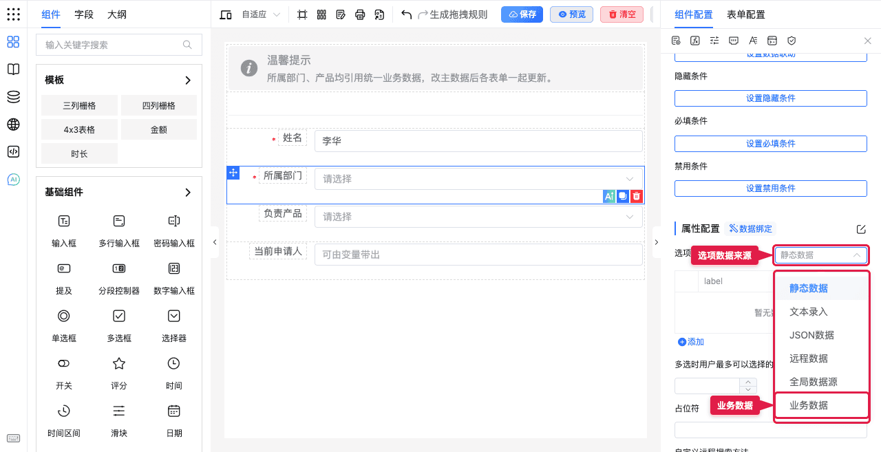Click the print toolbar icon
This screenshot has height=452, width=881.
360,14
